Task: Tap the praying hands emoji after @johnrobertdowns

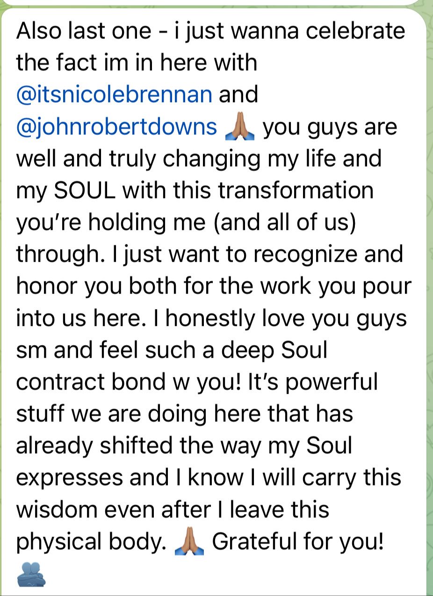Action: tap(240, 127)
